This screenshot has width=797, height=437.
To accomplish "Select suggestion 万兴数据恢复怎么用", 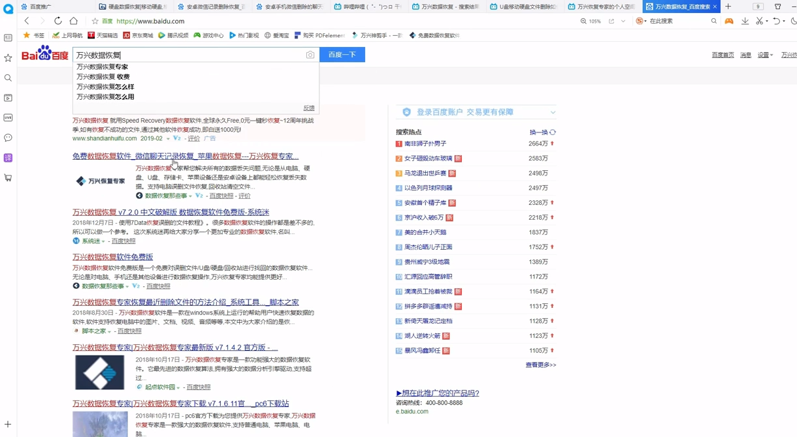I will tap(105, 97).
